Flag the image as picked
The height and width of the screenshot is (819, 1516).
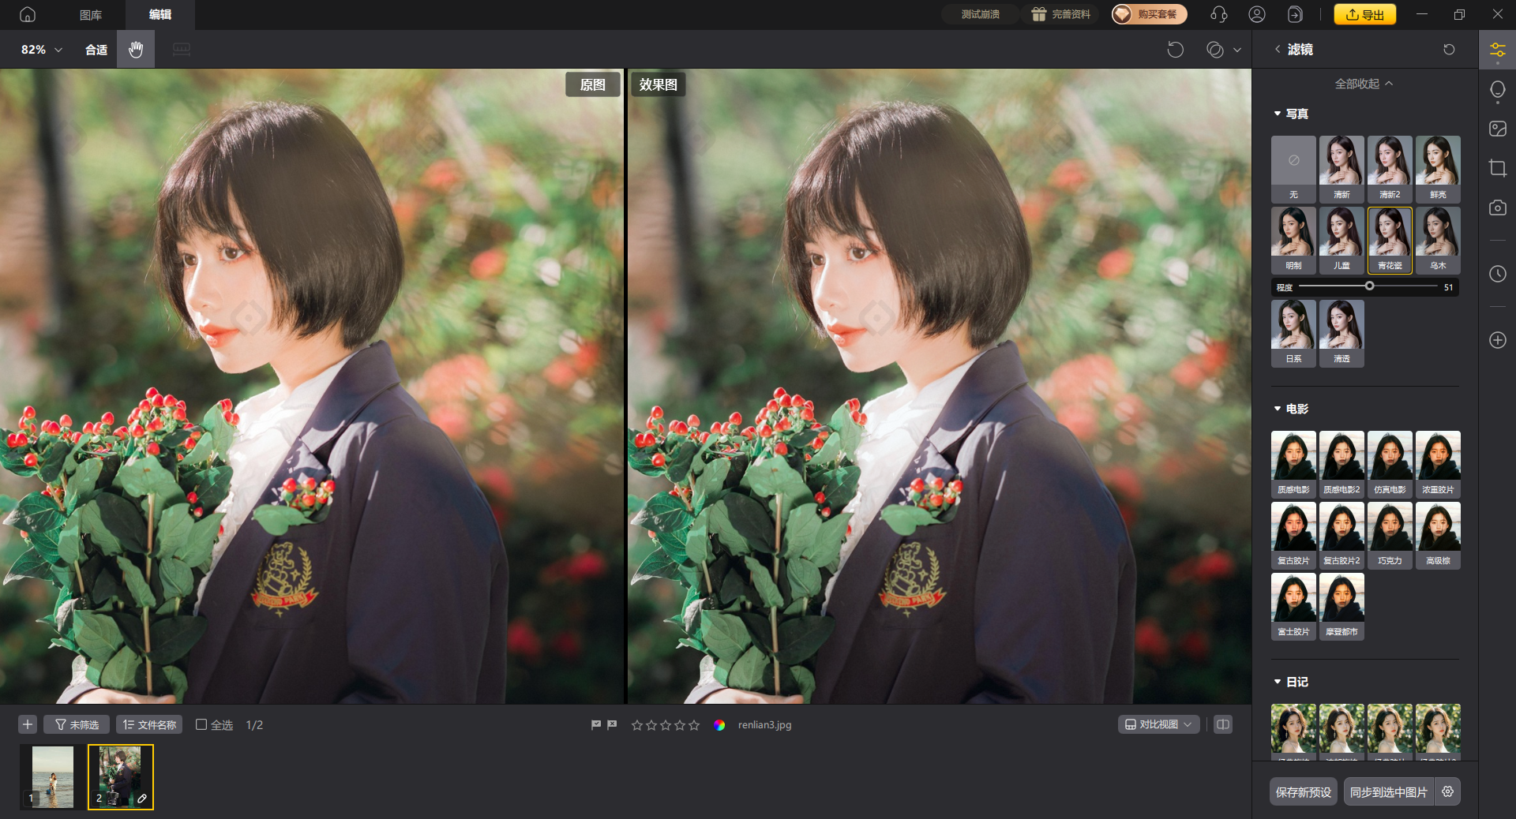tap(596, 724)
